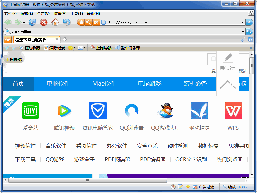Click the WPS app icon

click(x=233, y=111)
